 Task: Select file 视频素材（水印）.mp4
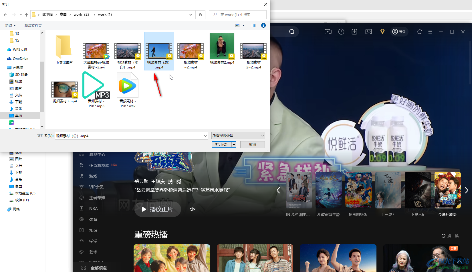(128, 56)
